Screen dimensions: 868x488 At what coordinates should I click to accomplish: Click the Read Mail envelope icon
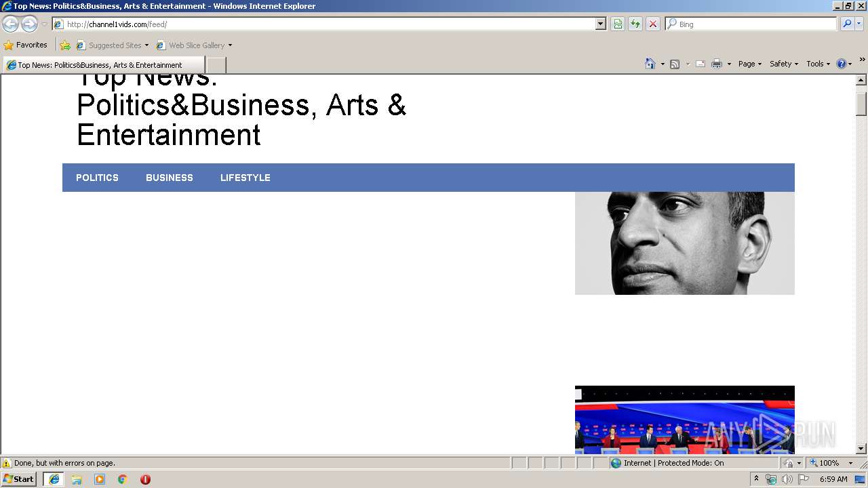[x=701, y=64]
